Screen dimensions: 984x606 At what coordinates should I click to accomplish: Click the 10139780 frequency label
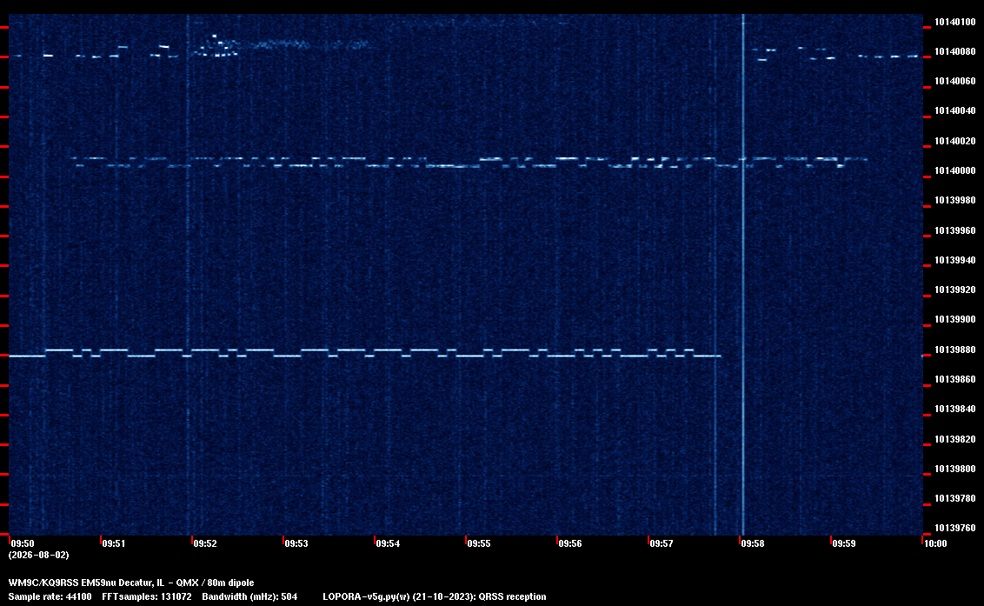pyautogui.click(x=955, y=498)
